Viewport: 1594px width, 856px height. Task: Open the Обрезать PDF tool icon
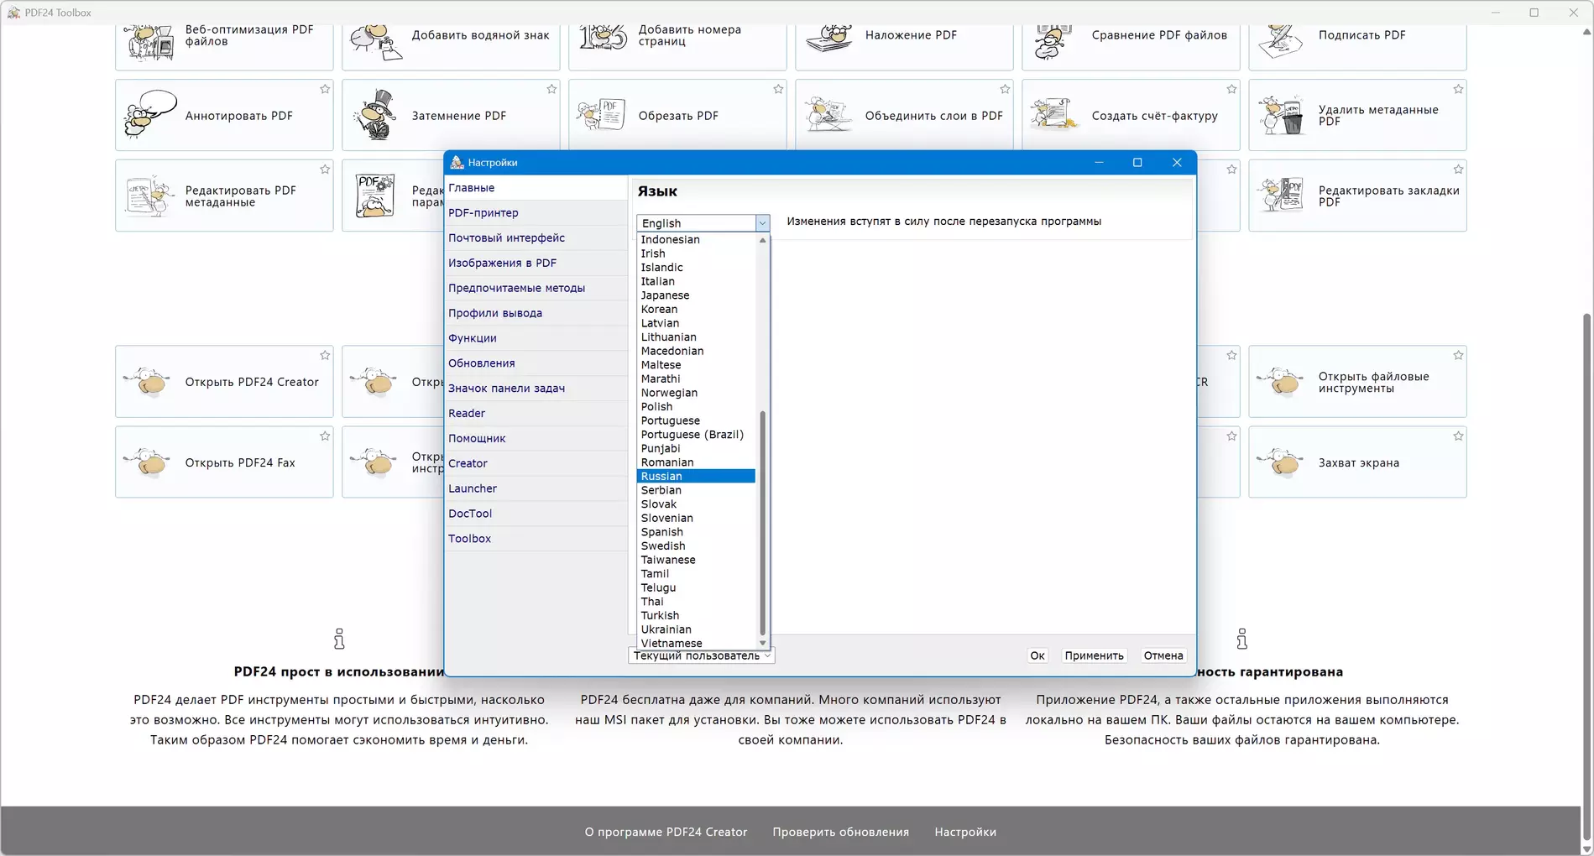(x=602, y=115)
